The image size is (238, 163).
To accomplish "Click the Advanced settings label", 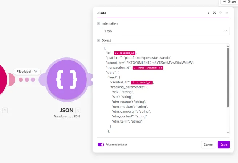I will click(x=116, y=145).
